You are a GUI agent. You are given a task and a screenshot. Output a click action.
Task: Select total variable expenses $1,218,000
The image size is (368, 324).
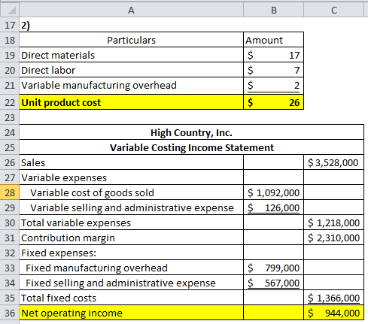[333, 223]
